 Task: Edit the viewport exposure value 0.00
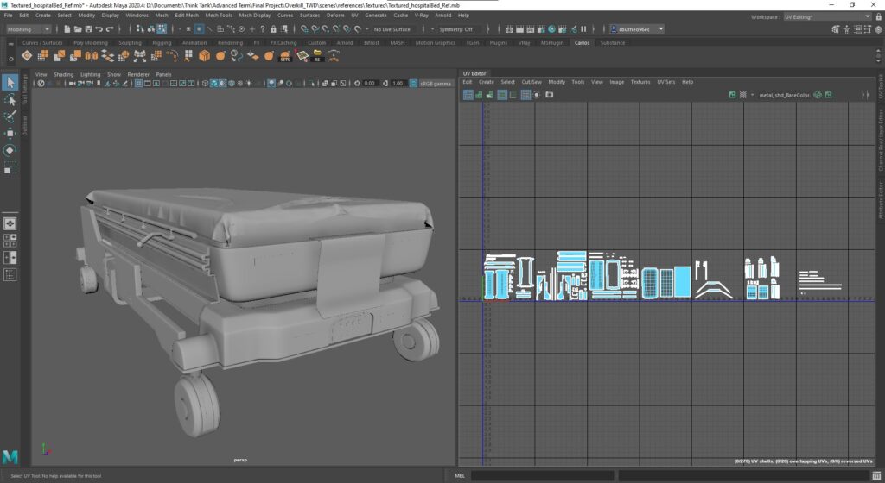(369, 84)
